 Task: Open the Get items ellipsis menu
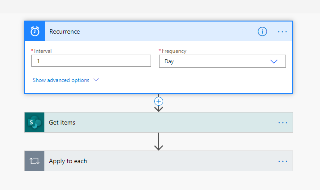pos(282,122)
